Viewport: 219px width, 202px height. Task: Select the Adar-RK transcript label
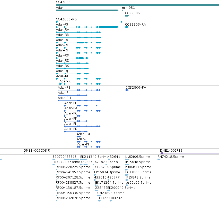[x=63, y=66]
